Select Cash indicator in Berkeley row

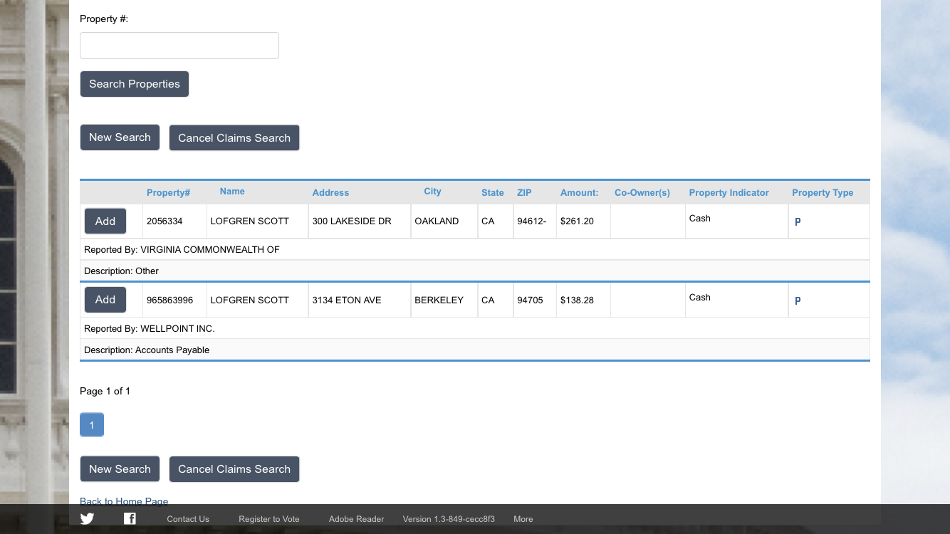pos(700,298)
